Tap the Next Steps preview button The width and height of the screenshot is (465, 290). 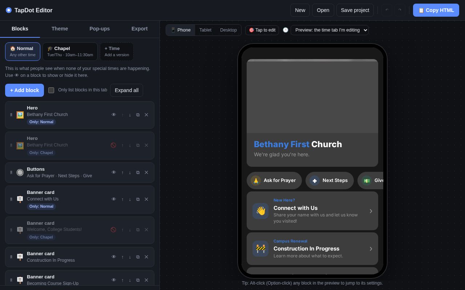tap(329, 181)
